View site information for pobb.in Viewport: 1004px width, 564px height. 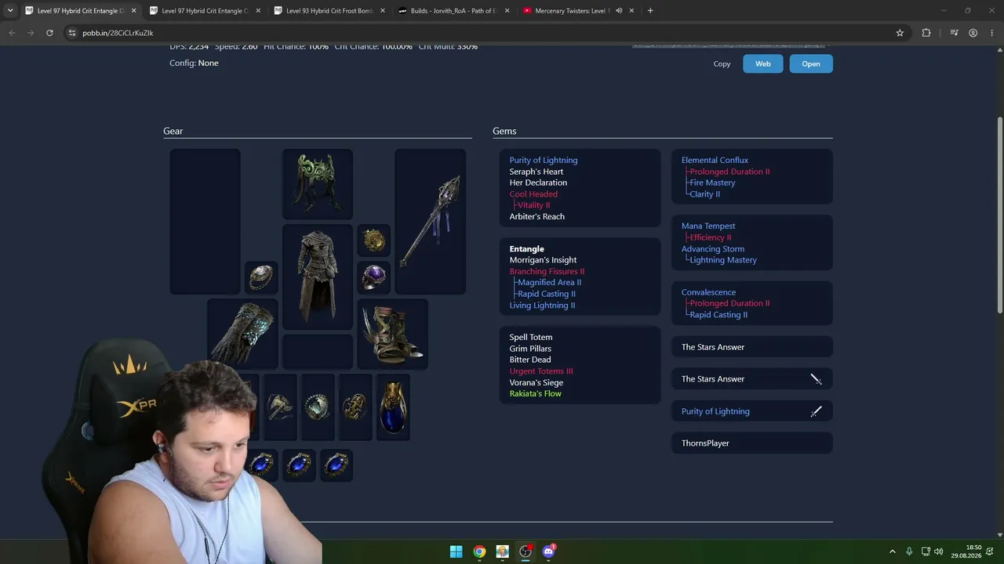tap(72, 33)
